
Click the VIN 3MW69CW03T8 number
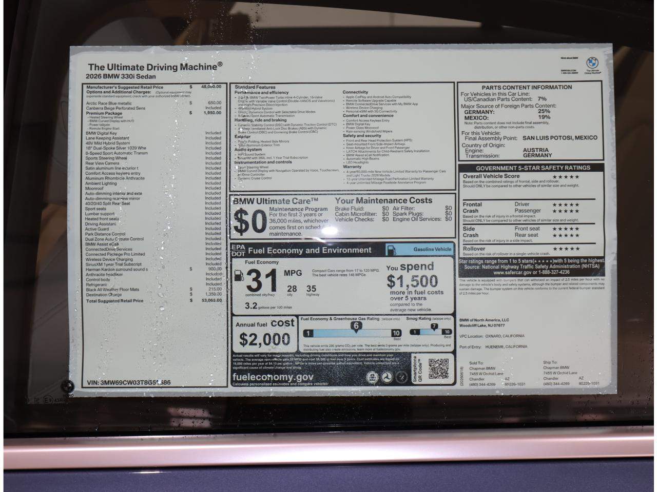tap(129, 382)
